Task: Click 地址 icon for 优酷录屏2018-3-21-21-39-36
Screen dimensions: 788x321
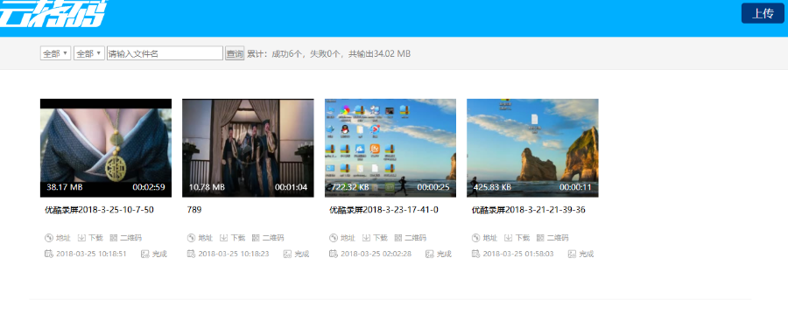Action: 476,238
